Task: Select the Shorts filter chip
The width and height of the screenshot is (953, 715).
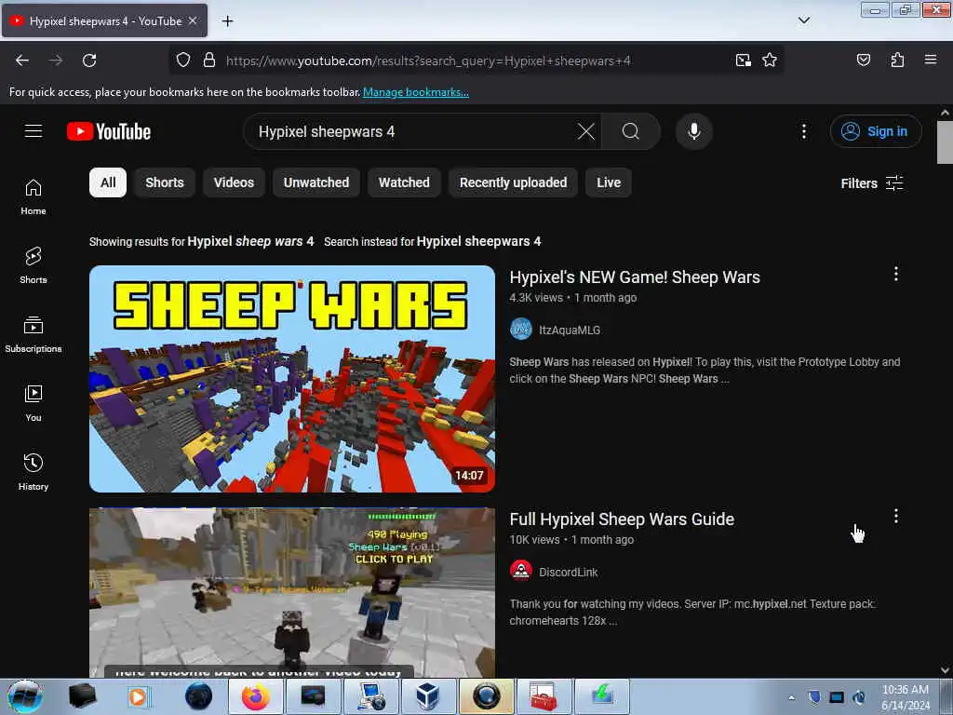Action: pyautogui.click(x=165, y=182)
